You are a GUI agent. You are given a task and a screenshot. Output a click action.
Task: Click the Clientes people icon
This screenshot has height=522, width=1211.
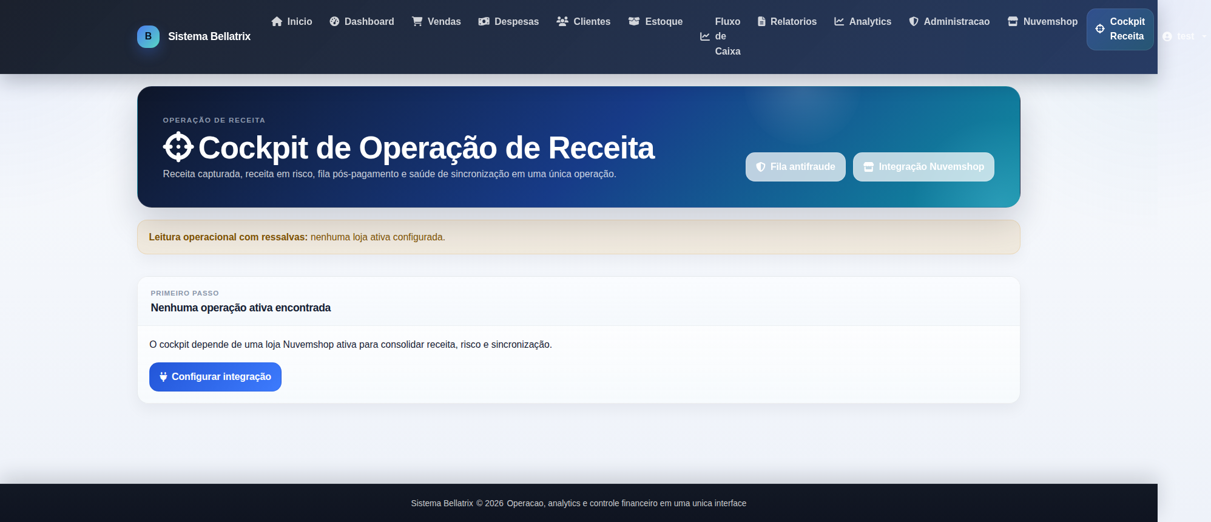coord(562,21)
